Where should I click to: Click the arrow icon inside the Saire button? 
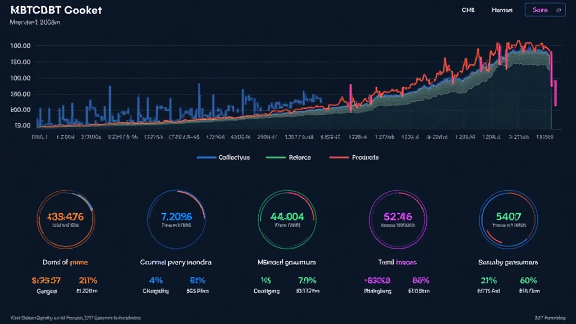[559, 10]
